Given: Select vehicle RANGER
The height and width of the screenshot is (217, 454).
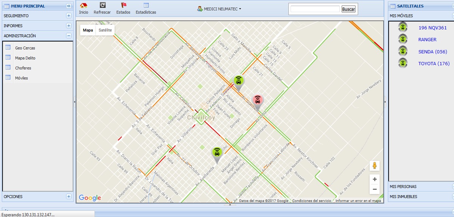Looking at the screenshot, I should tap(427, 40).
